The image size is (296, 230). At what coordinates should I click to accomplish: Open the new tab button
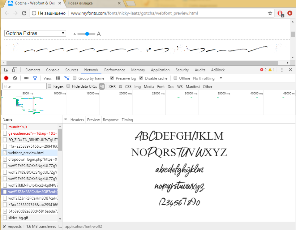(131, 3)
